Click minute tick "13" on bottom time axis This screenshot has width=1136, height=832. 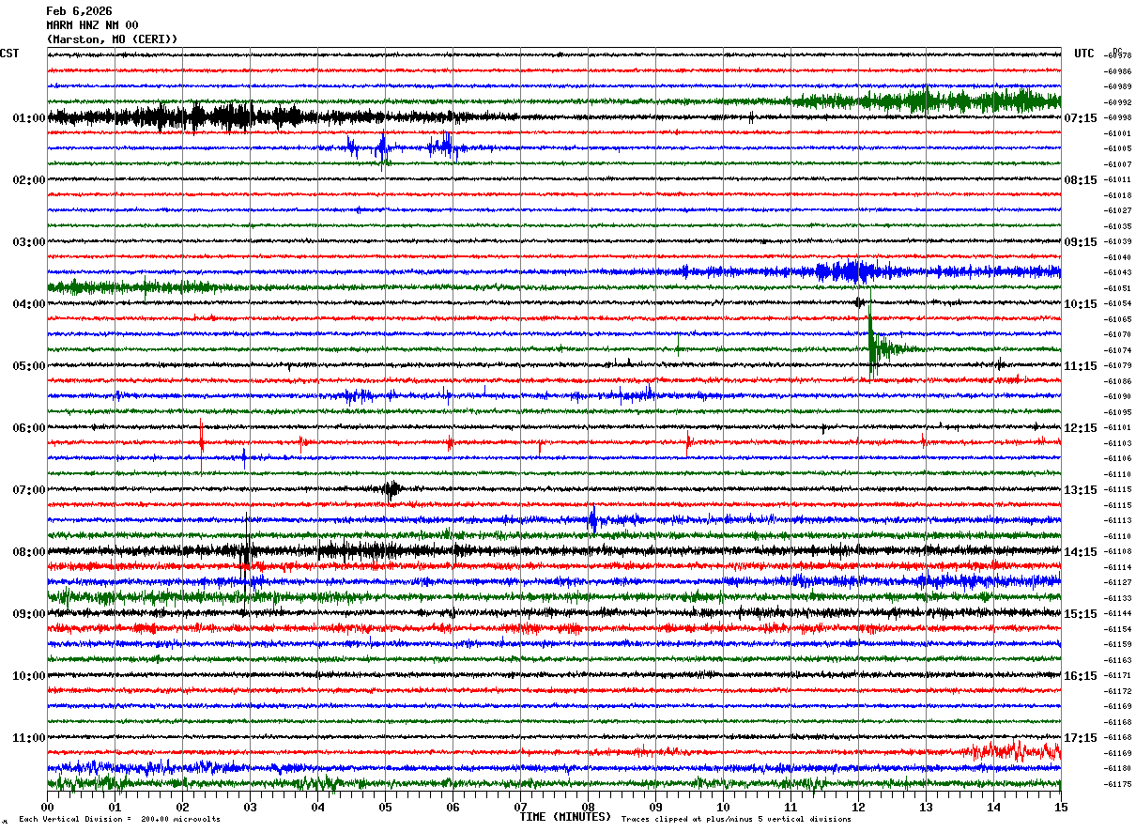click(x=926, y=807)
